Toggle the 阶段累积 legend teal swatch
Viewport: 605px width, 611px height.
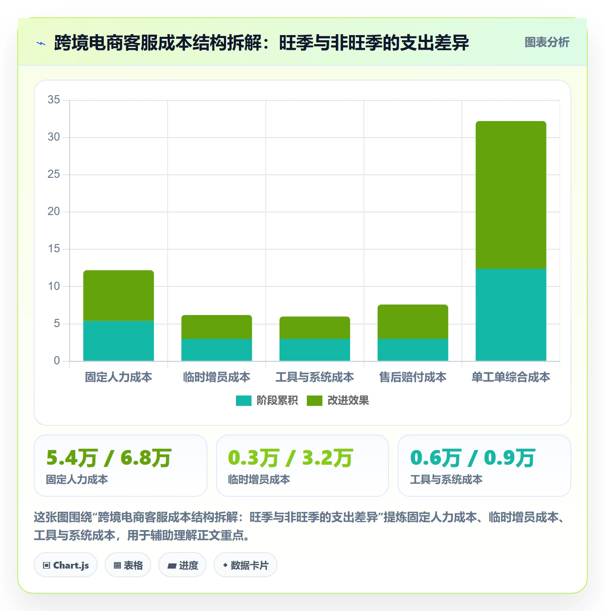[x=243, y=401]
